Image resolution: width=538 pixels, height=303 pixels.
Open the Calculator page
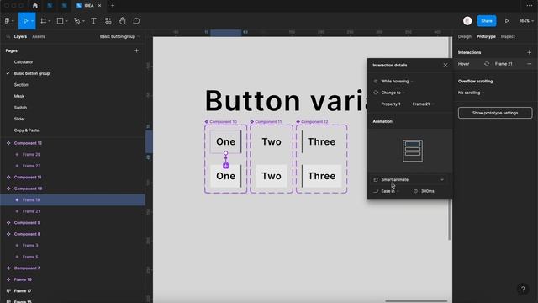(24, 62)
